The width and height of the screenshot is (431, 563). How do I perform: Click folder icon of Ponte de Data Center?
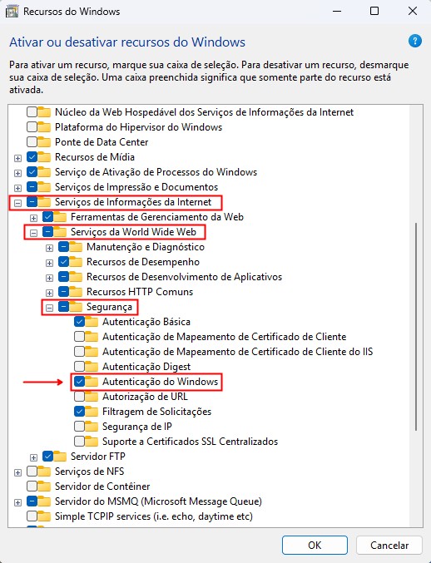tap(44, 142)
